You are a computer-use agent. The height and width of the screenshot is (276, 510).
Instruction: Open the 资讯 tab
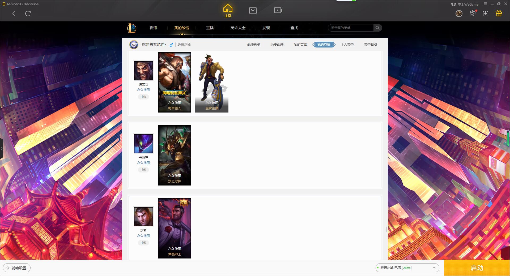pyautogui.click(x=154, y=28)
